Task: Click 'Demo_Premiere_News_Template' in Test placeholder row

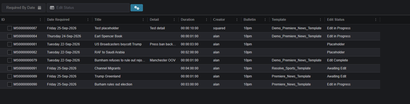Action: point(297,28)
